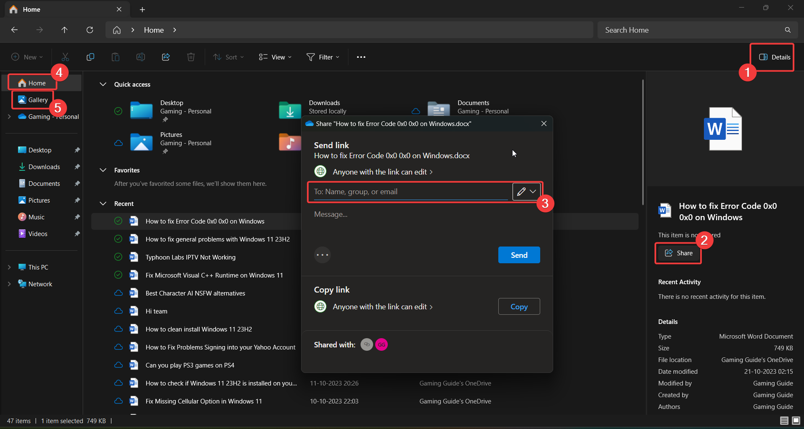Click the Refresh icon in the navigation bar

coord(90,30)
